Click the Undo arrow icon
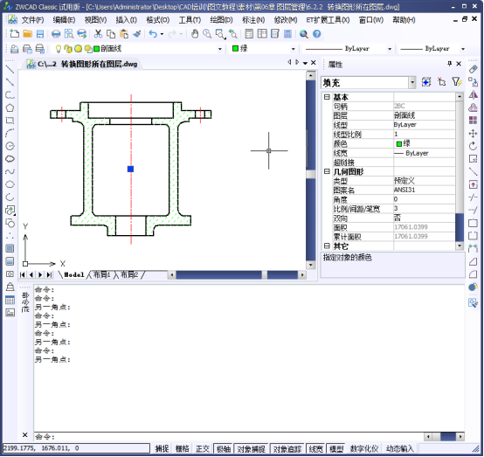This screenshot has width=484, height=457. (x=153, y=34)
